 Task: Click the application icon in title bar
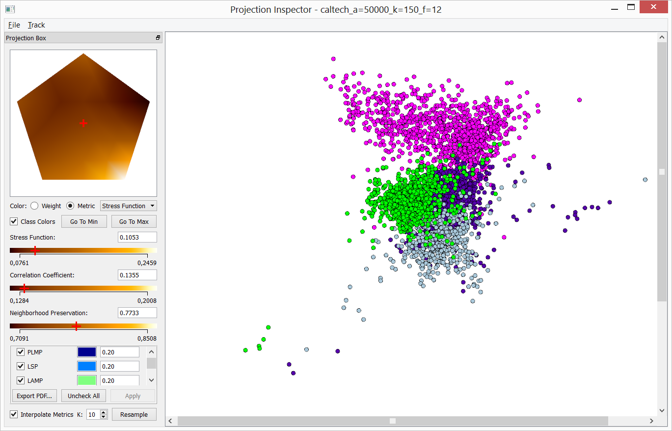click(x=10, y=9)
